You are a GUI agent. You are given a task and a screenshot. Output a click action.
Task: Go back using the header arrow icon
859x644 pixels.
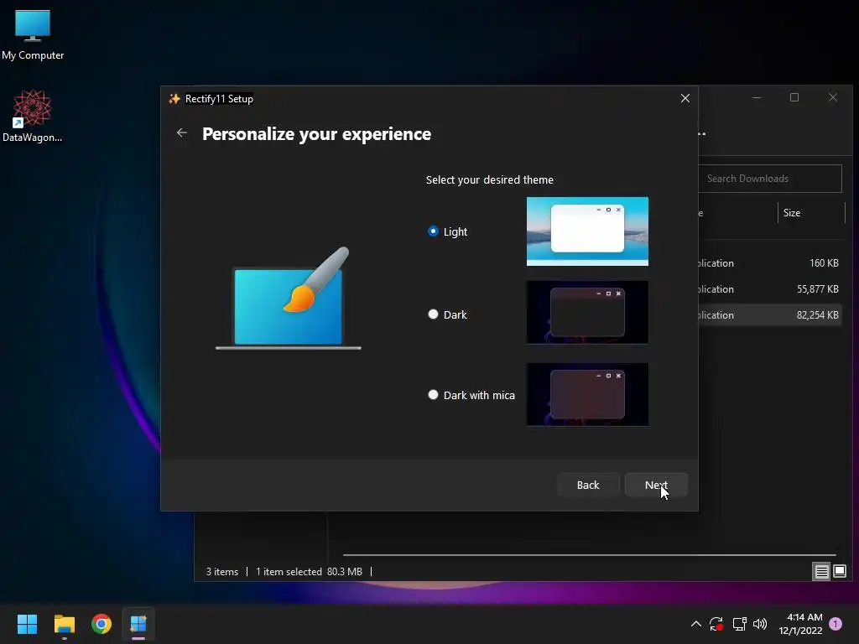click(182, 132)
